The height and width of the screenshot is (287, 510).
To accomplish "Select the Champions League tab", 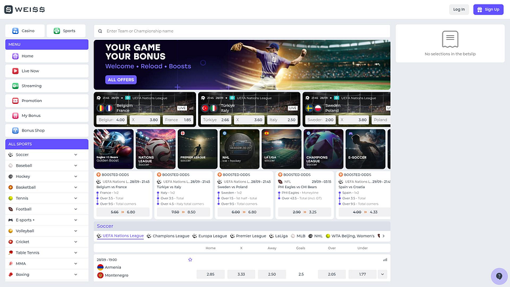I will pos(168,236).
